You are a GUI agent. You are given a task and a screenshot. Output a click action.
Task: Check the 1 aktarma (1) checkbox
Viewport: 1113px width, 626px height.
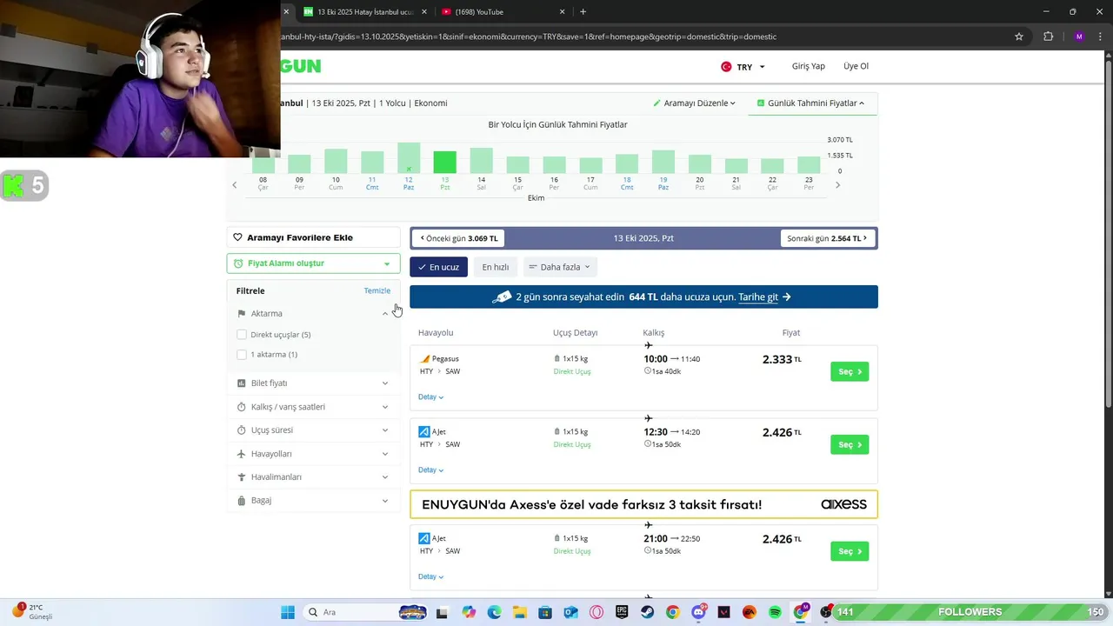tap(242, 355)
